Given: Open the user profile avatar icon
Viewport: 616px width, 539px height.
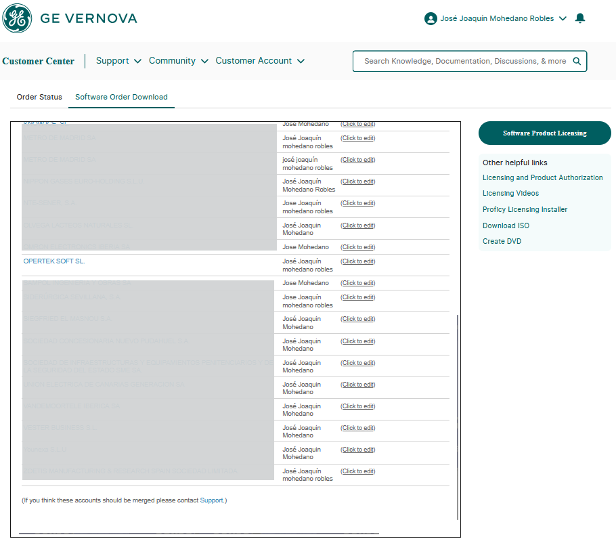Looking at the screenshot, I should [431, 18].
